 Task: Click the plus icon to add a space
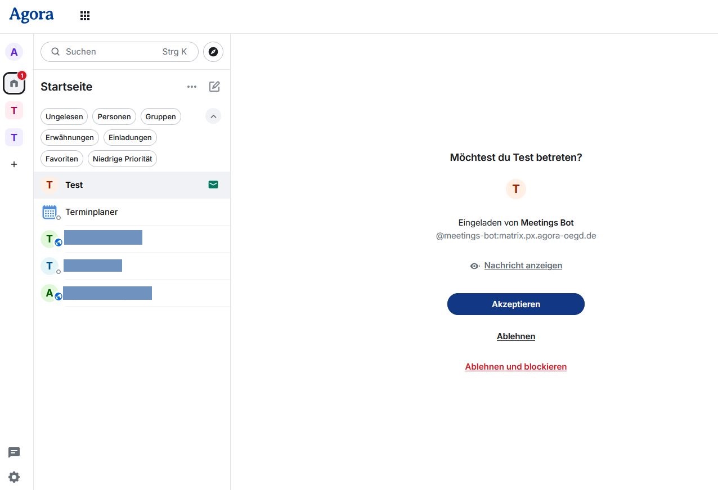[x=14, y=164]
